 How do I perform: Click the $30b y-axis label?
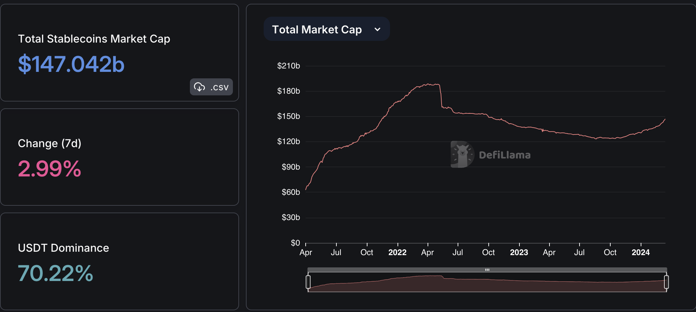291,217
